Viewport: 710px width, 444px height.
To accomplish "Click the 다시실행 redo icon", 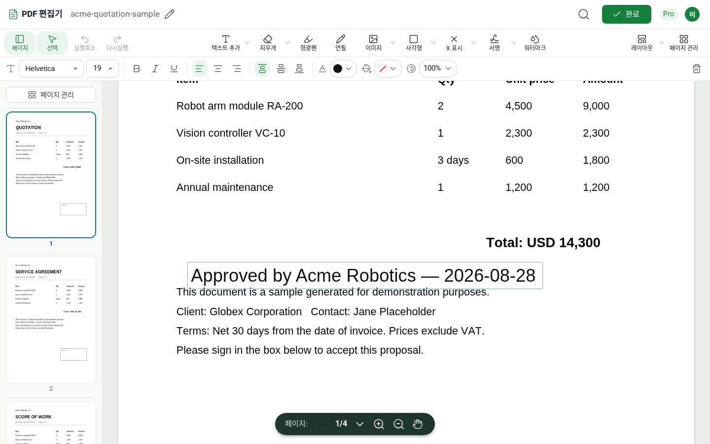I will pos(117,43).
